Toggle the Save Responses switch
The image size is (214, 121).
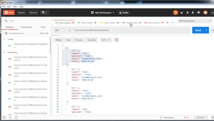coord(6,33)
